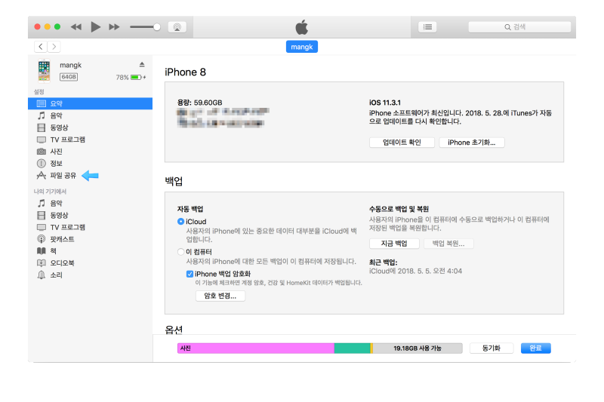Click the 암호 변경... button
The image size is (604, 402).
(x=220, y=296)
